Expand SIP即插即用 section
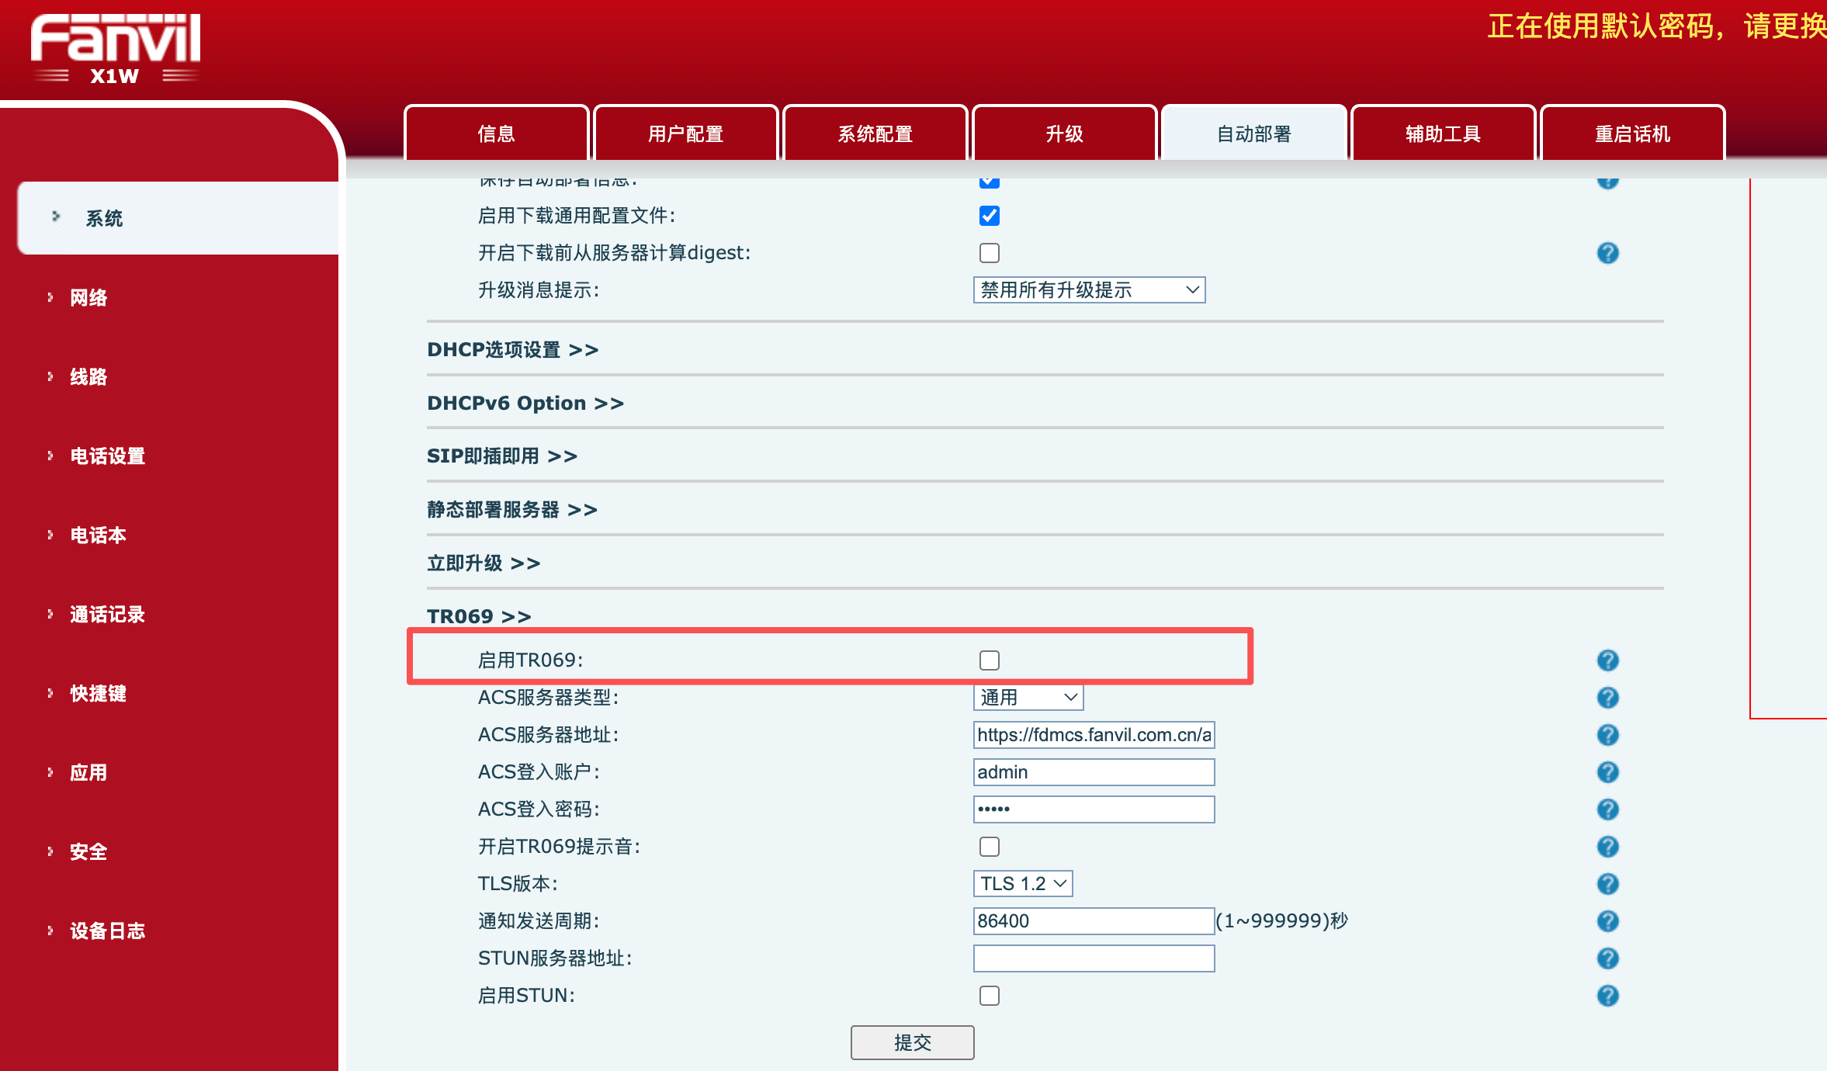 click(x=502, y=456)
